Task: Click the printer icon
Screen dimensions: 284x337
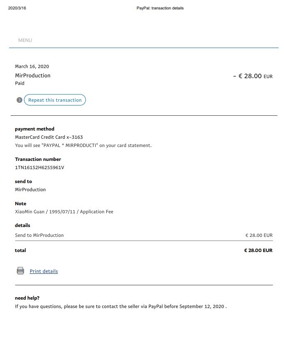Action: pyautogui.click(x=20, y=271)
